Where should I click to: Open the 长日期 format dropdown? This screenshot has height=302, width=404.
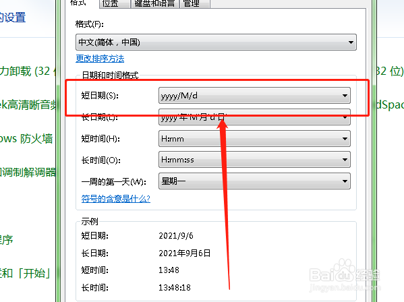coord(254,117)
